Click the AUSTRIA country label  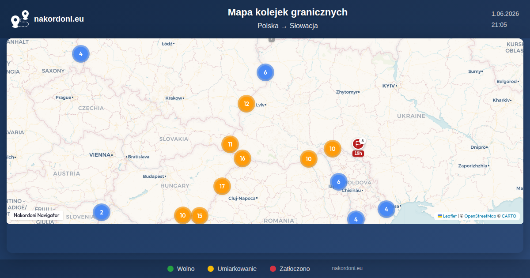click(67, 173)
